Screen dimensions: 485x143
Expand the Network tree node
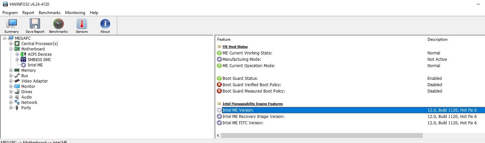[x=11, y=103]
